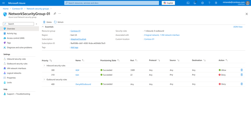Delete the SSH rule using its trash icon

tap(242, 75)
